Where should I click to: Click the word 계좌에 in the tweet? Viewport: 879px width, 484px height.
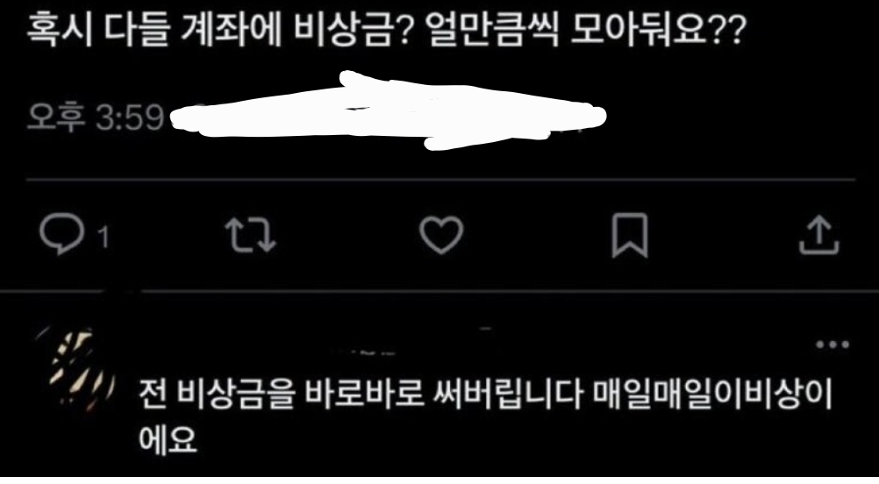(231, 30)
